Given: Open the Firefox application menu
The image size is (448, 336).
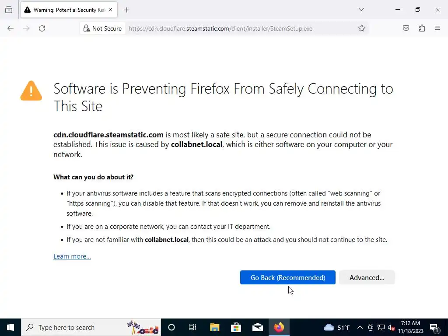Looking at the screenshot, I should click(x=437, y=28).
